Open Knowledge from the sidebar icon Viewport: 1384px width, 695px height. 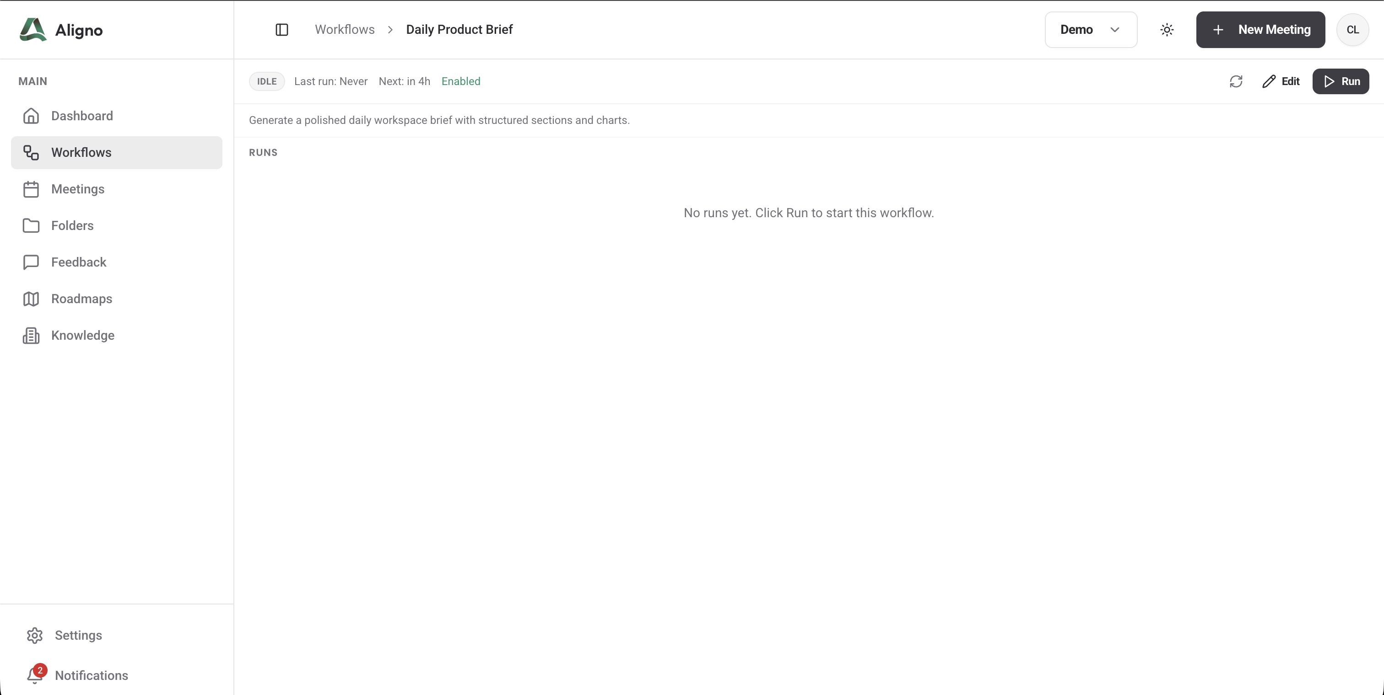tap(31, 335)
